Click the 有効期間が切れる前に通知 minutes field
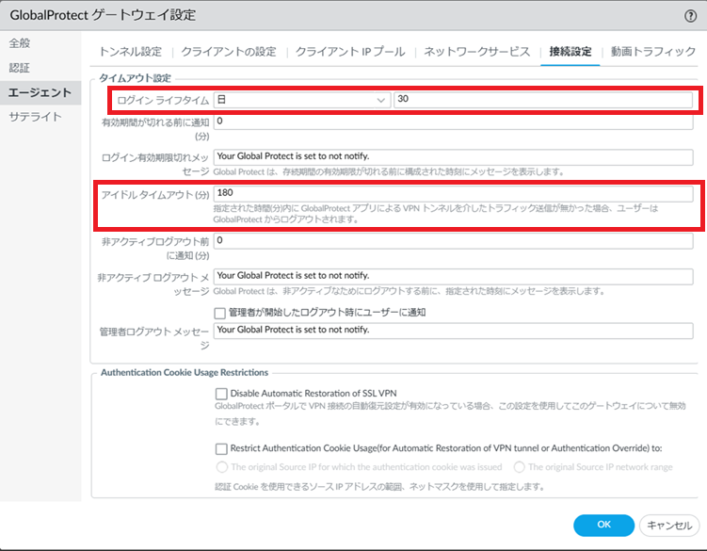 [x=453, y=122]
